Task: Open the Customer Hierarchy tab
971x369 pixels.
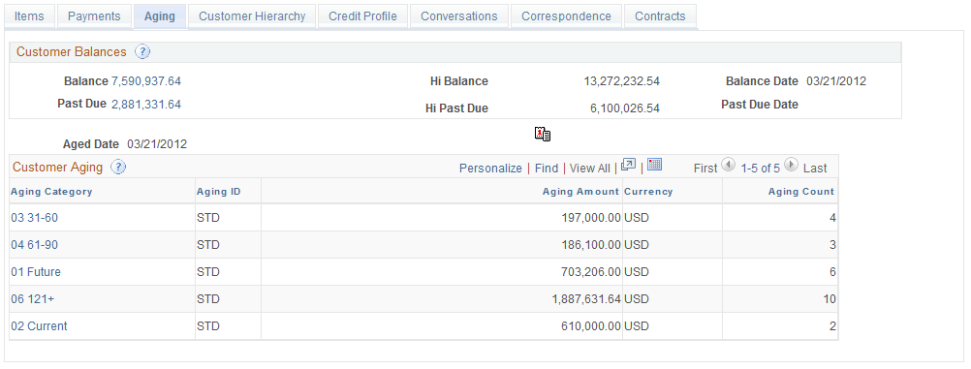Action: click(252, 16)
